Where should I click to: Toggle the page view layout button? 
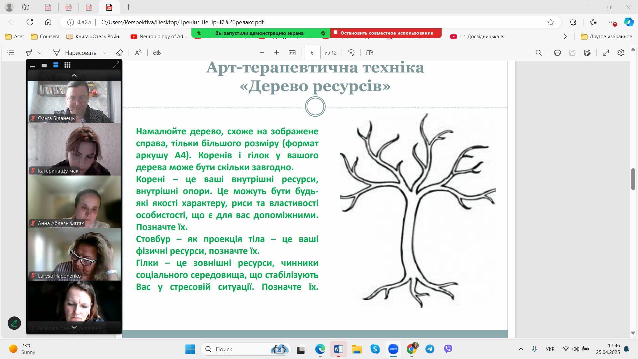[x=370, y=53]
